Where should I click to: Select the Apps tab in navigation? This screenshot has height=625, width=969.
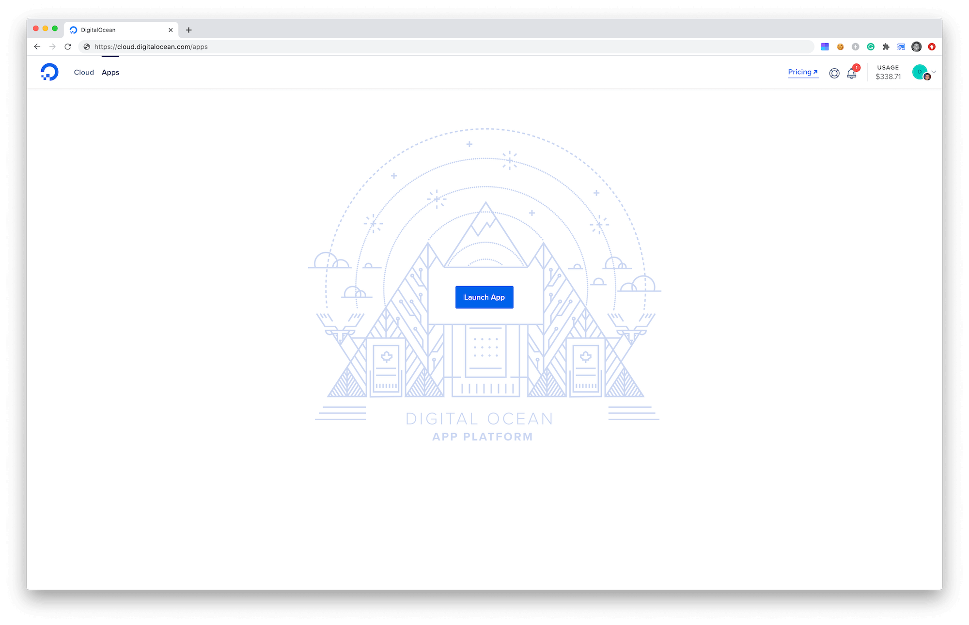pos(110,72)
